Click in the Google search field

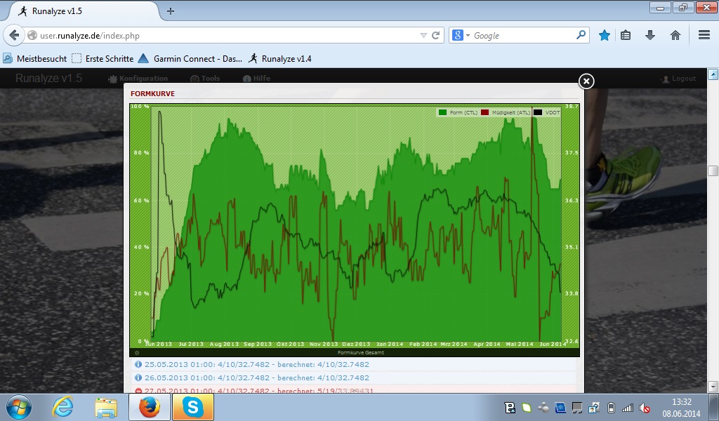pos(523,35)
